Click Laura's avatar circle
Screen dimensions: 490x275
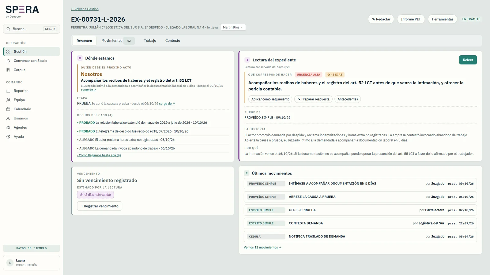[x=10, y=263]
